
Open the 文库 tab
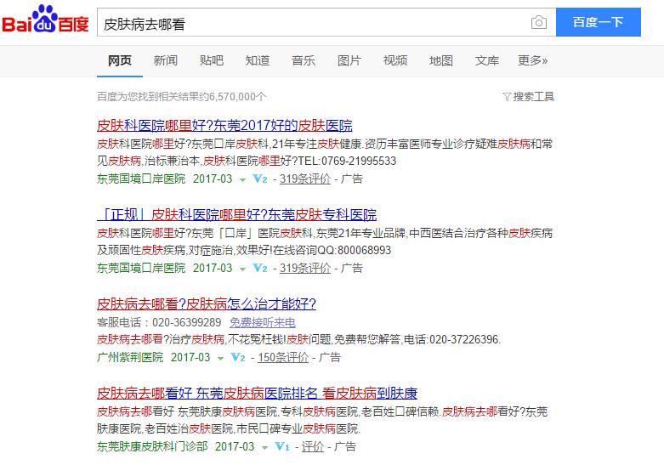486,61
